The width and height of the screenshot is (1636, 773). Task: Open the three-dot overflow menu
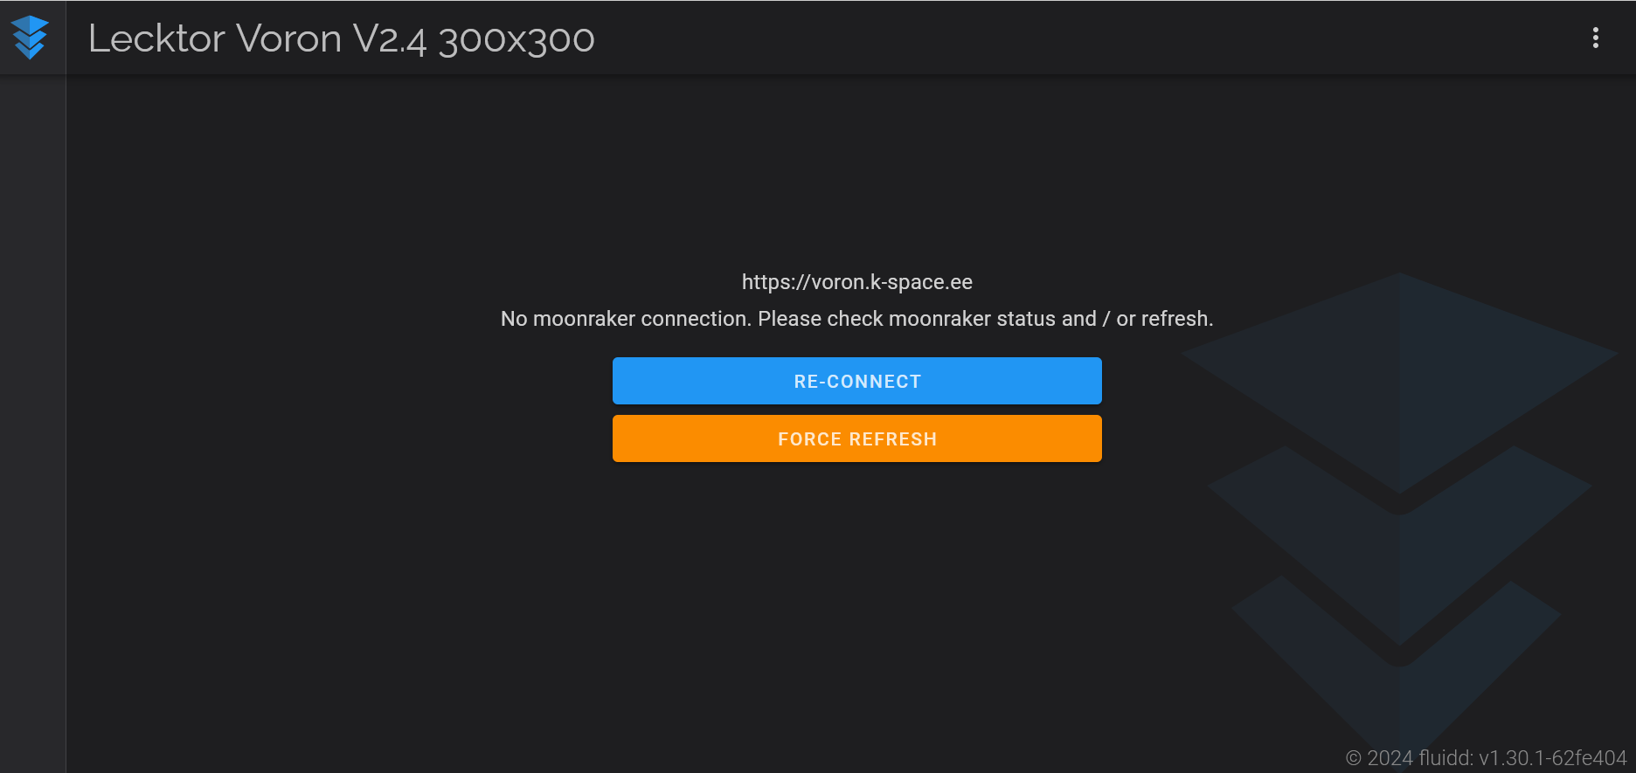(x=1596, y=38)
